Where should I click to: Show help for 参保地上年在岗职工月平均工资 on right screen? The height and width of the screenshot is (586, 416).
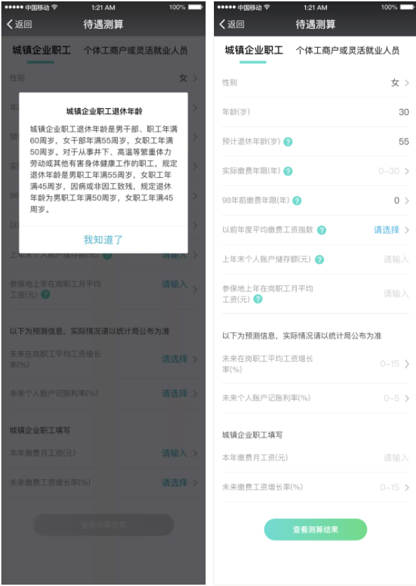click(x=258, y=299)
